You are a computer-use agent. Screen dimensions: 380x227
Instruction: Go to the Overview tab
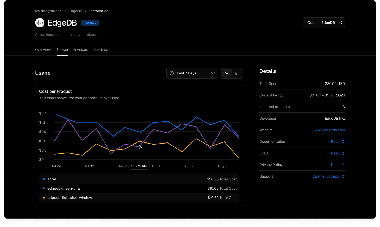coord(43,49)
